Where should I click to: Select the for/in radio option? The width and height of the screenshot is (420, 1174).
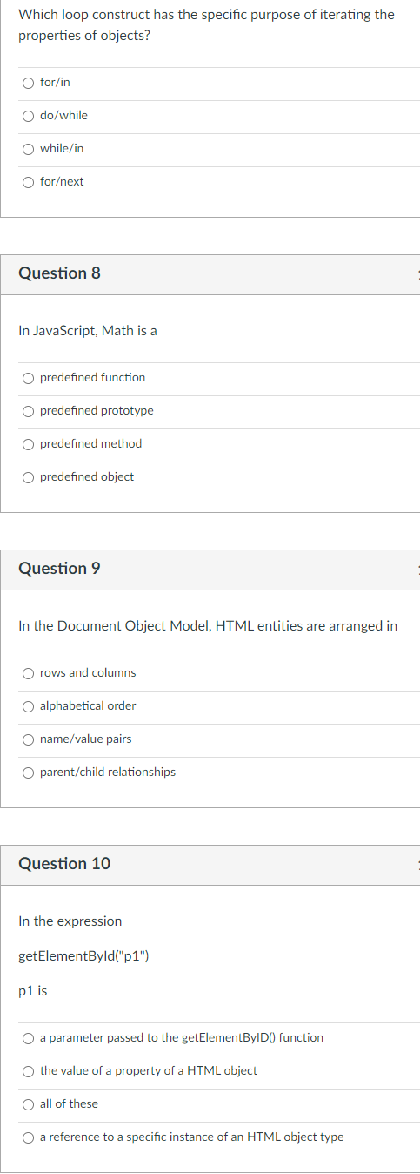pyautogui.click(x=29, y=83)
